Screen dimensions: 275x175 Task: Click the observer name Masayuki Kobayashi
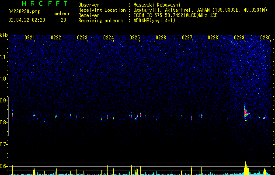(x=157, y=5)
